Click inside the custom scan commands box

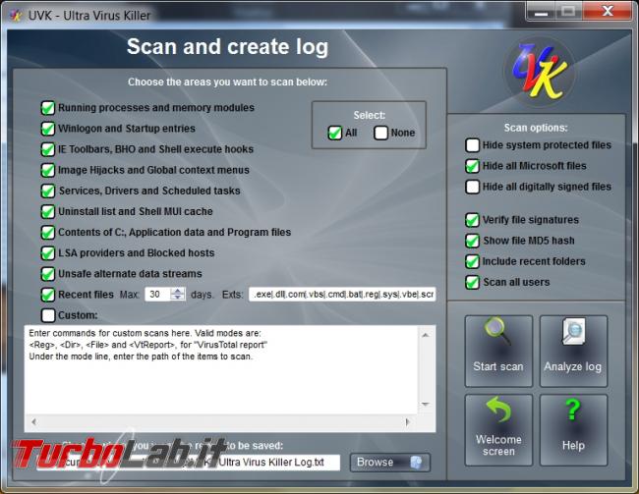click(221, 369)
